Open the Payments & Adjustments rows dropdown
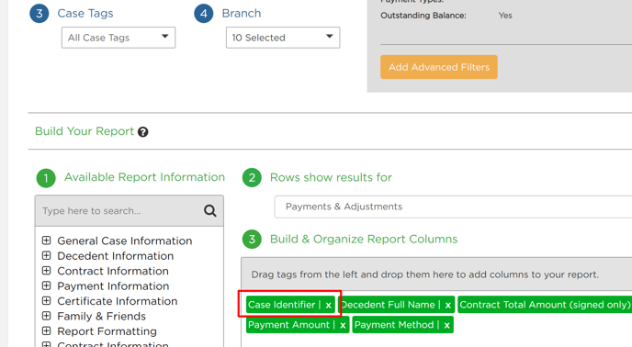 point(453,207)
